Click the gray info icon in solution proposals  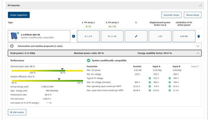(x=12, y=46)
